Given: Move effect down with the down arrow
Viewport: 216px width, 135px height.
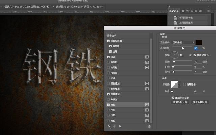Looking at the screenshot, I should pyautogui.click(x=120, y=127).
